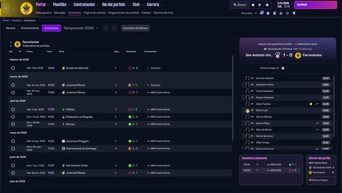Click the Academia Machali team crest

(x=63, y=68)
